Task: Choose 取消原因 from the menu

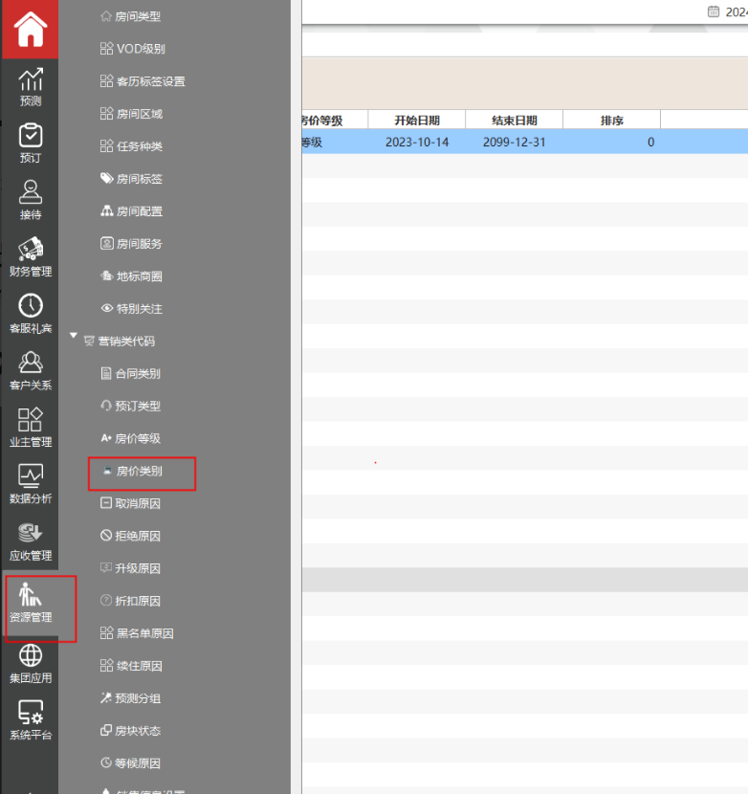Action: (x=137, y=504)
